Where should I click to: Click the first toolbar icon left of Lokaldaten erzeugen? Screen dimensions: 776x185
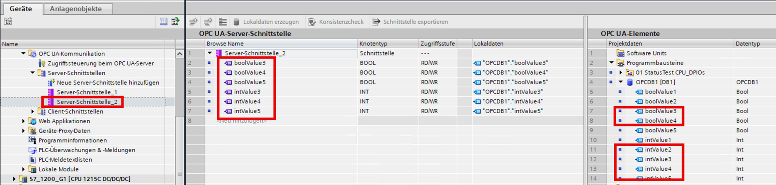coord(194,22)
